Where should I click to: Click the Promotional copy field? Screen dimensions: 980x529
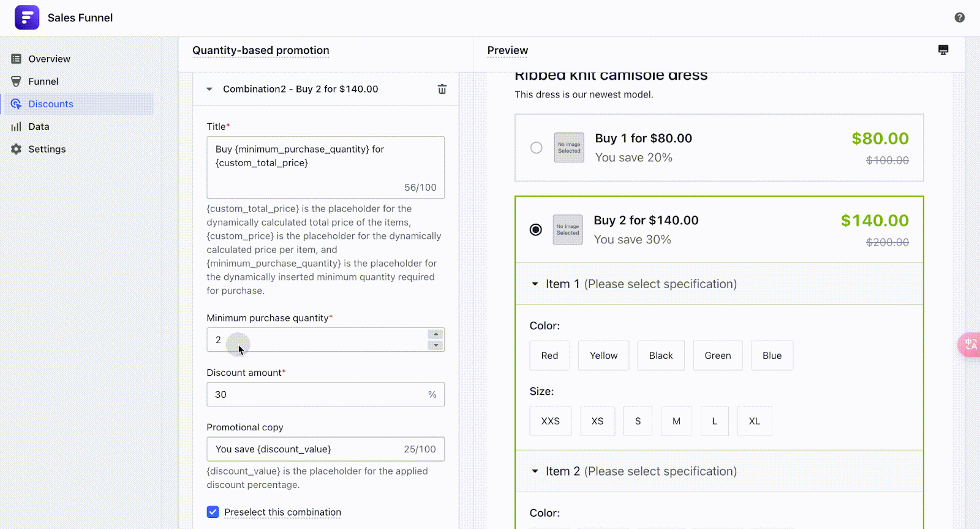tap(326, 449)
